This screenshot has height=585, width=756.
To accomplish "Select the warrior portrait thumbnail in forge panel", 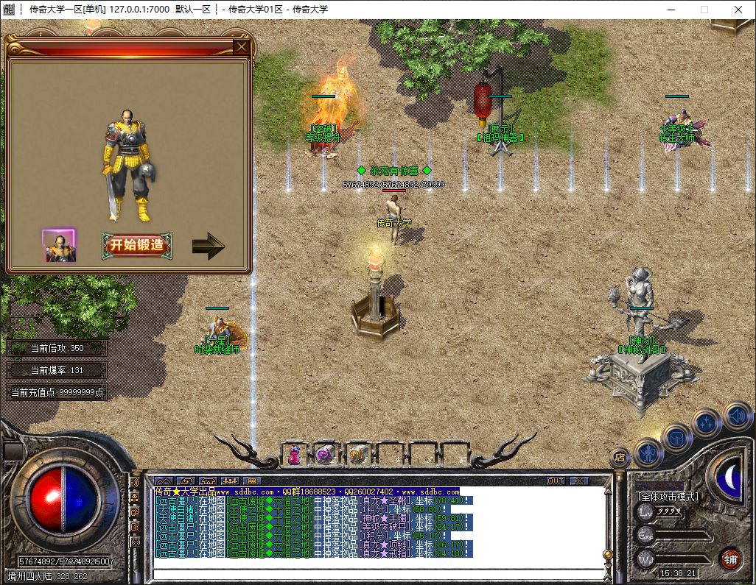I will point(59,246).
